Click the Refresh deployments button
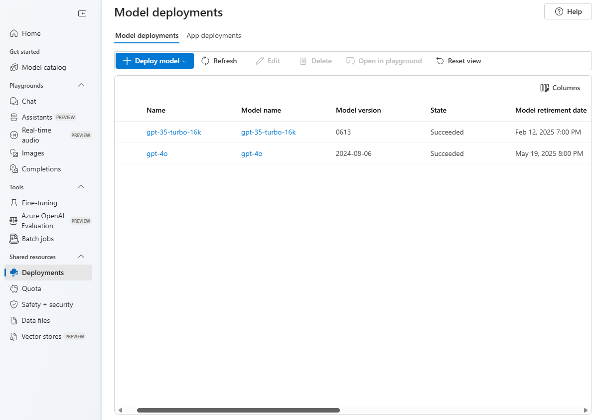The image size is (597, 420). (219, 61)
